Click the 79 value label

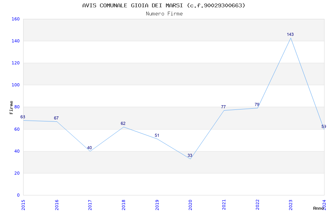(x=257, y=105)
